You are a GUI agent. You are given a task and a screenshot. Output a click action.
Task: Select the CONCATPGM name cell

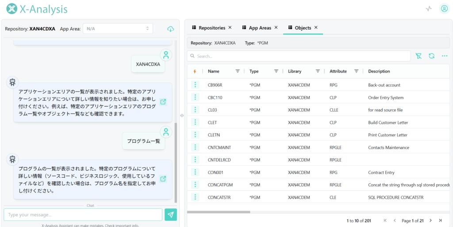pos(220,185)
